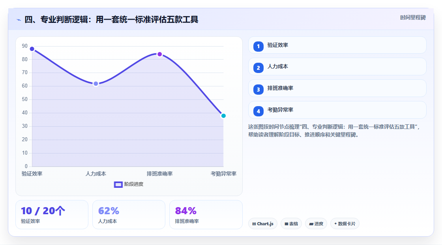Click the number 3 badge for 排班准确率
The image size is (442, 245).
pos(258,90)
